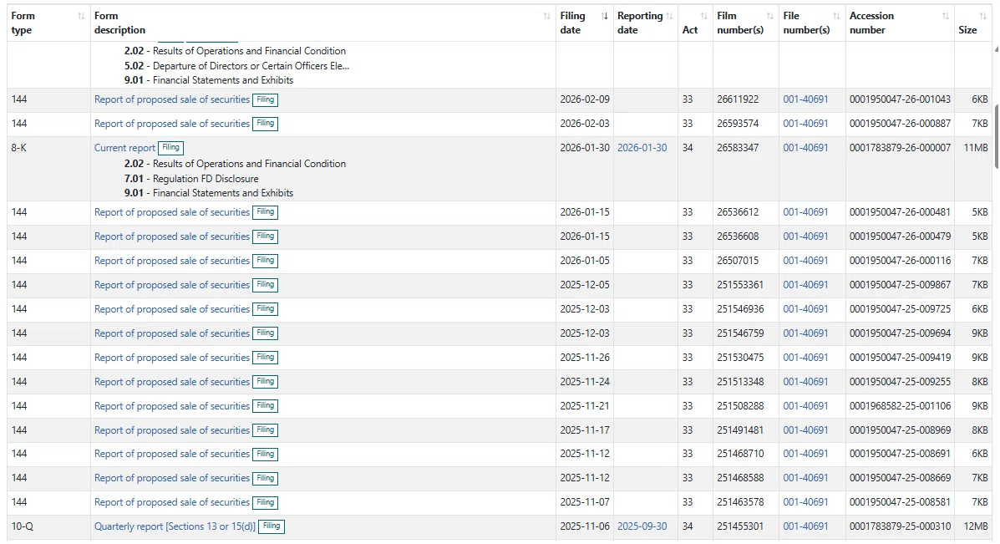Open Filing badge for 8-K Current report
Screen dimensions: 1000x544
click(x=171, y=148)
